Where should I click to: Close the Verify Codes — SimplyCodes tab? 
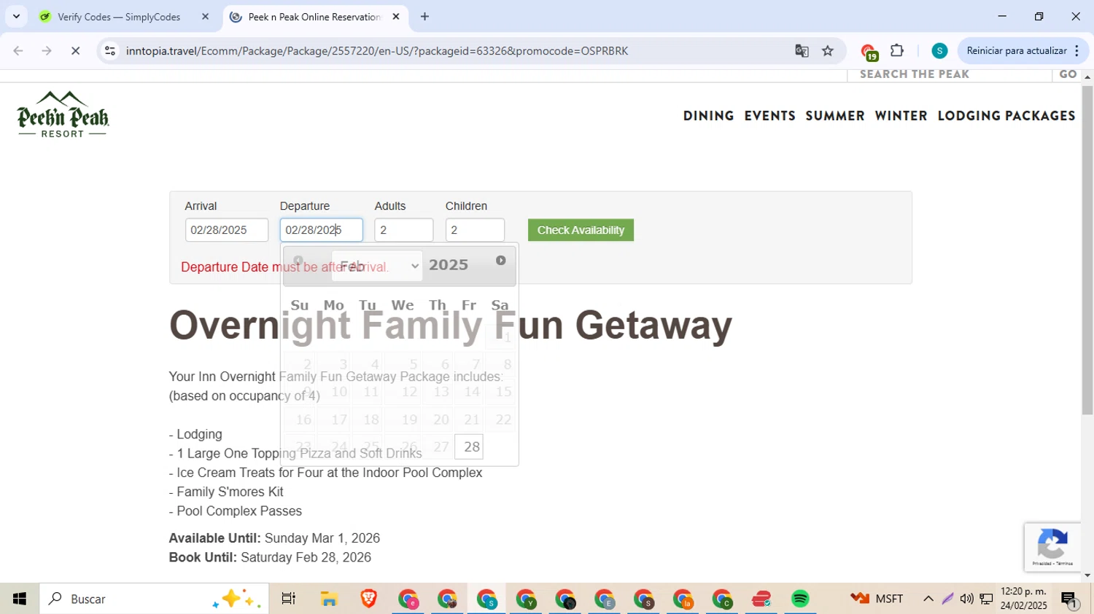205,16
